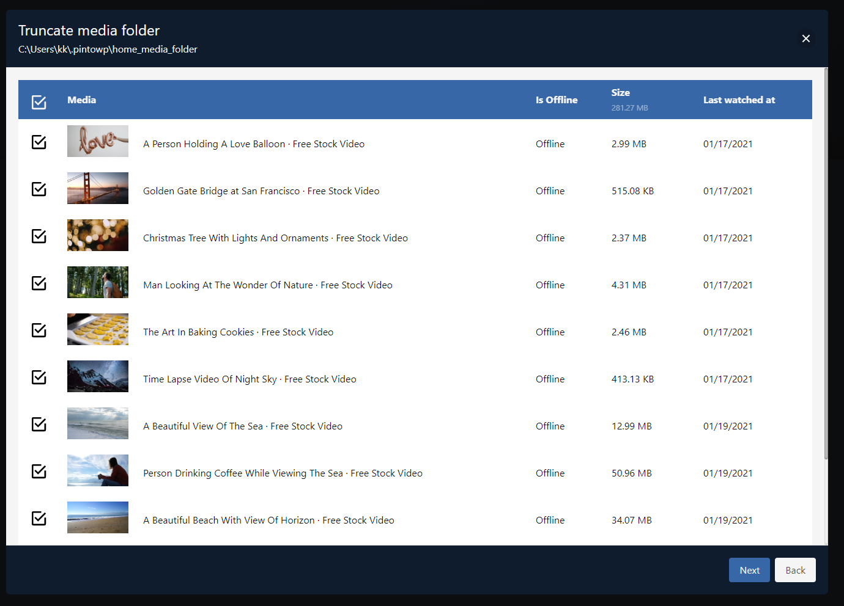Click the 2.99 MB size value
The height and width of the screenshot is (606, 844).
(x=629, y=144)
